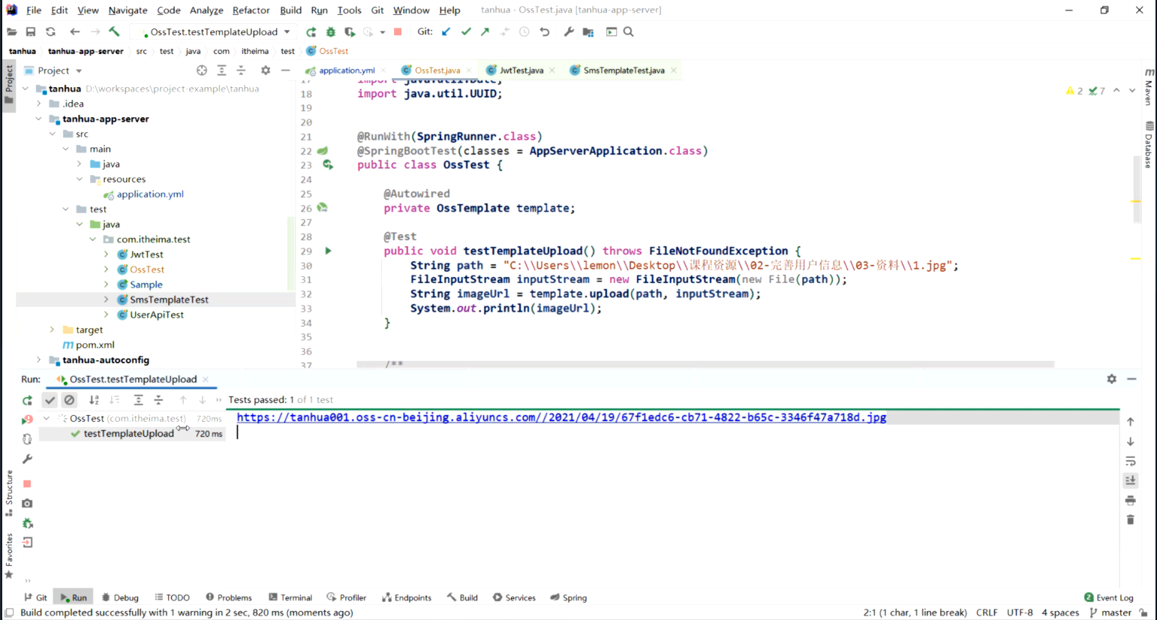Open Event Log
1157x620 pixels.
1109,597
